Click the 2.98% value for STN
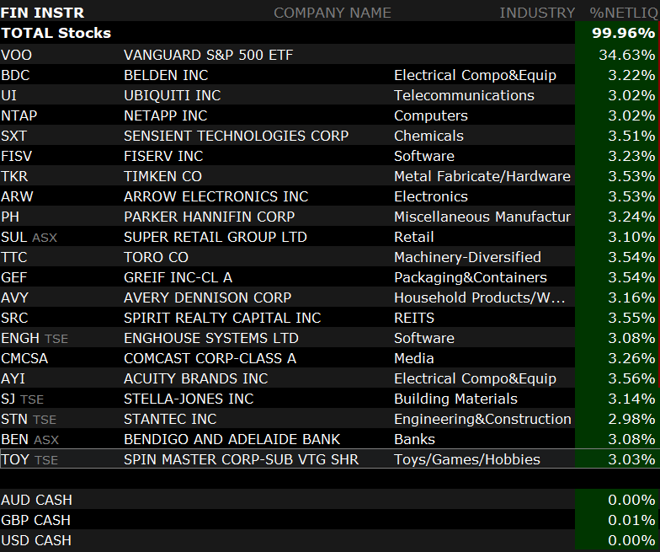Image resolution: width=660 pixels, height=552 pixels. (x=631, y=419)
